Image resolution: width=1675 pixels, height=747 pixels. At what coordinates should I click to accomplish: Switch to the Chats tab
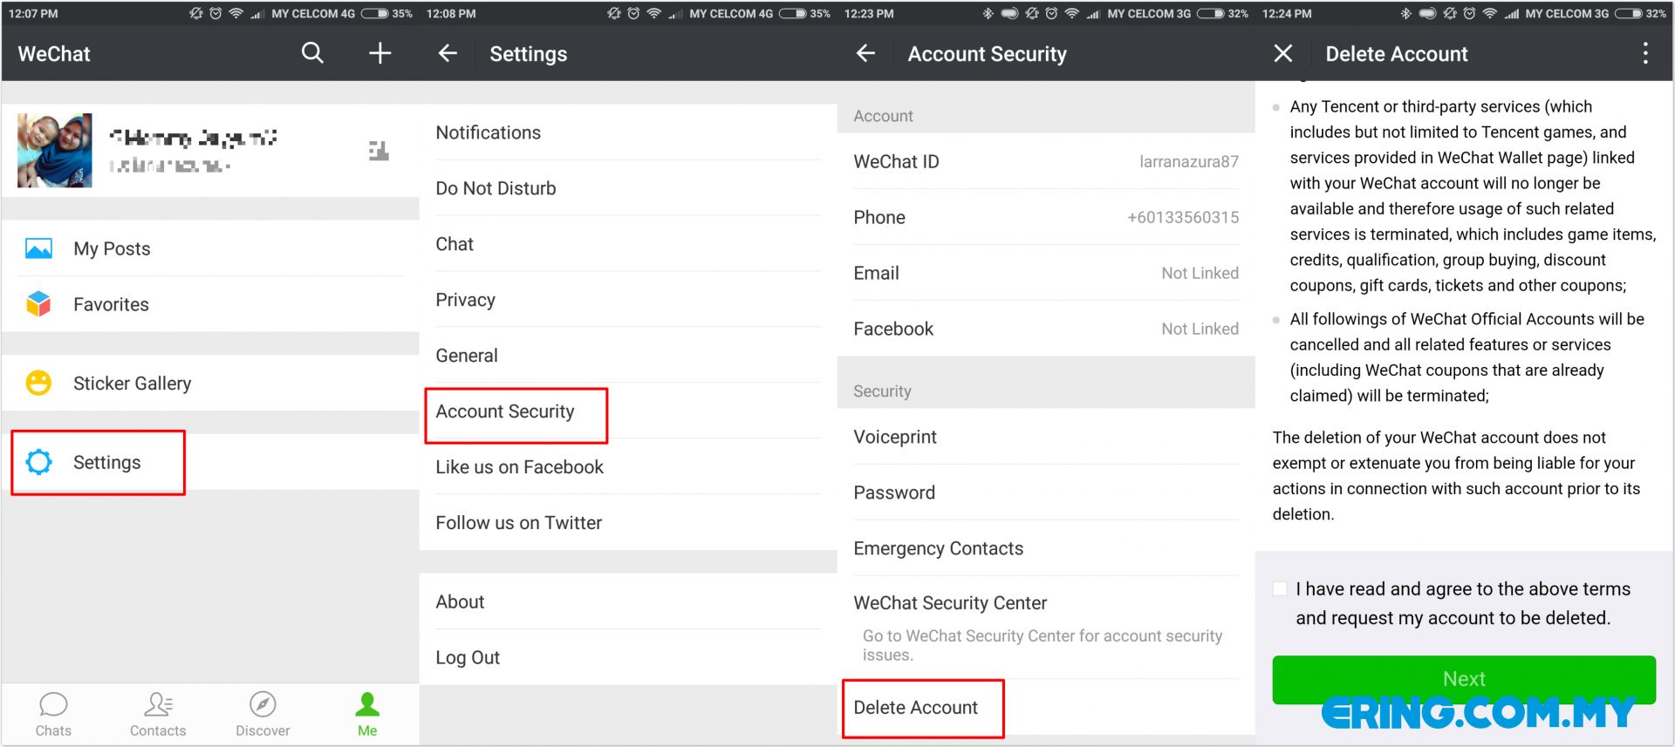(53, 714)
